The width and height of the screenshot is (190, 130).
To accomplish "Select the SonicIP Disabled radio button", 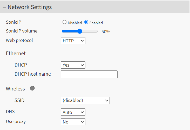I will 65,22.
